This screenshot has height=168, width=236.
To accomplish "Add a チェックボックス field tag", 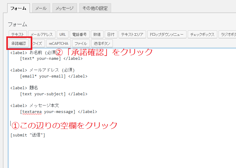I will point(202,34).
